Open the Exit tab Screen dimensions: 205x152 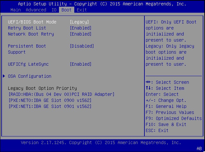pos(82,10)
